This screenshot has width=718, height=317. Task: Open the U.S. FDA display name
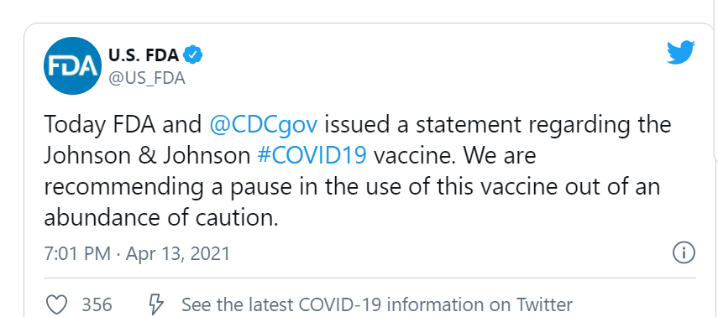(144, 55)
